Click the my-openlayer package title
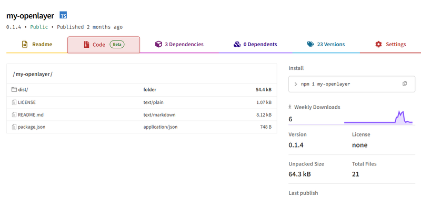421x198 pixels. 30,16
